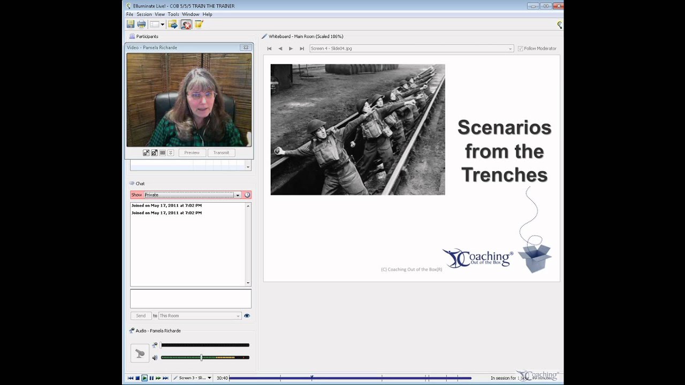Toggle the Follow Moderator checkbox
Screen dimensions: 685x385
coord(520,49)
